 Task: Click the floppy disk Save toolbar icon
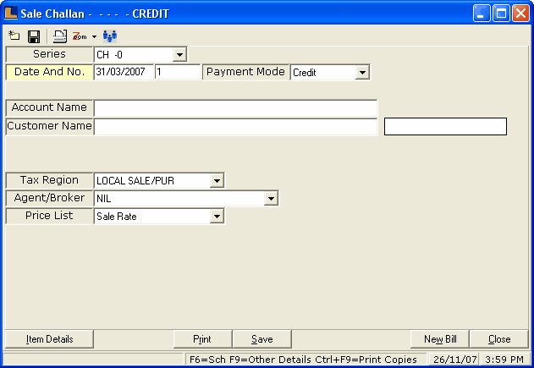pos(34,36)
